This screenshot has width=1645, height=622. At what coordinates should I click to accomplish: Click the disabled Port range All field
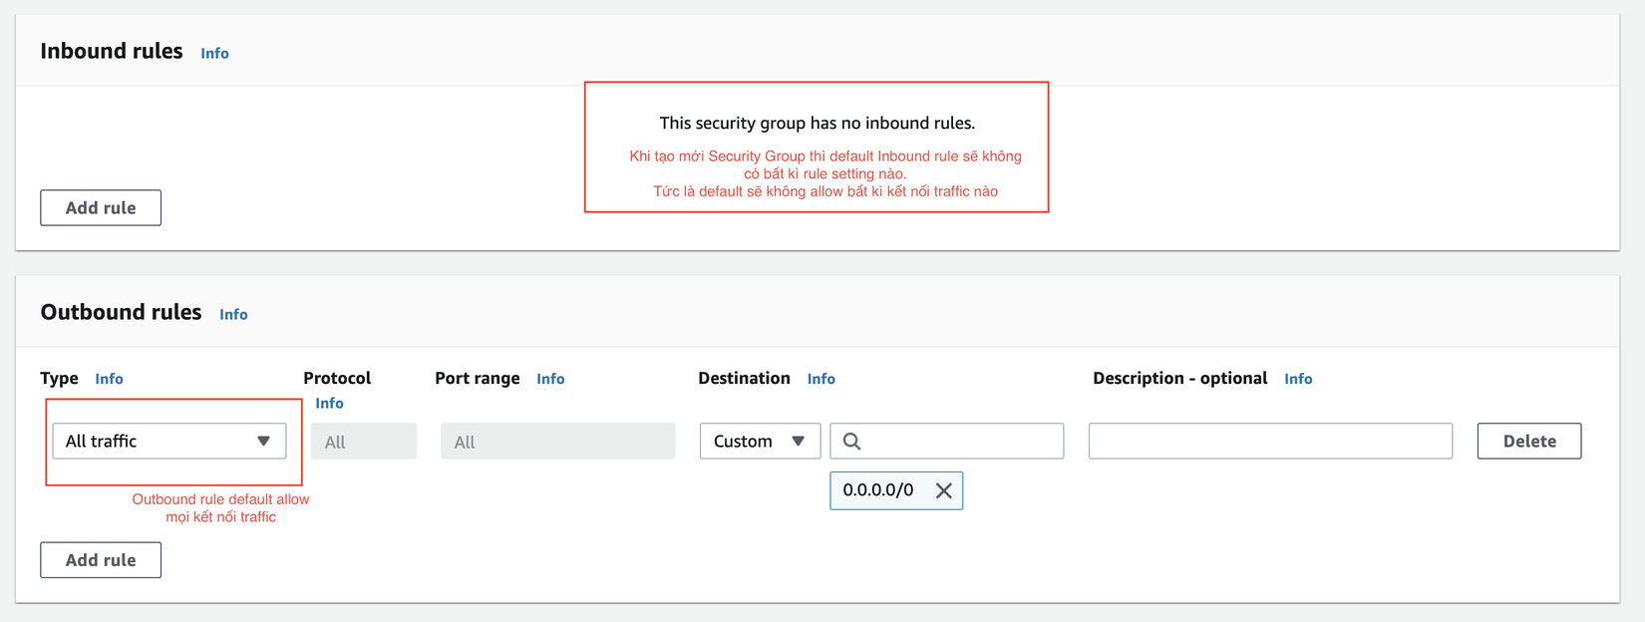557,442
